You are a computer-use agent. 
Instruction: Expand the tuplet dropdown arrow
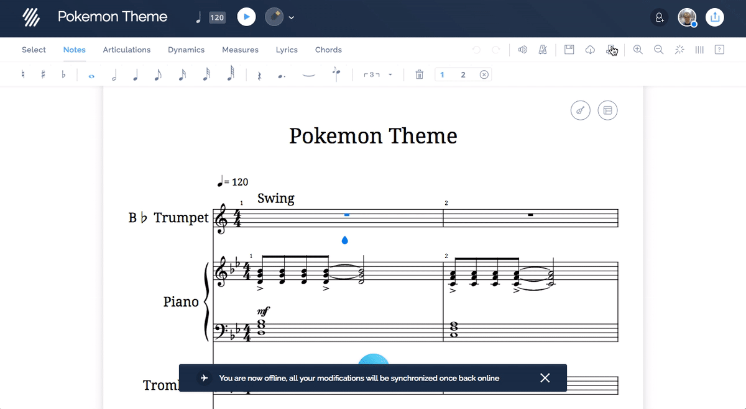(x=390, y=75)
